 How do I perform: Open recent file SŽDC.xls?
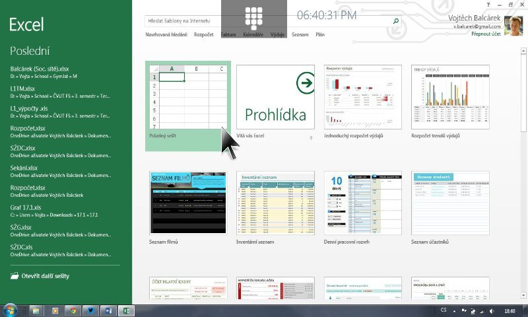click(x=61, y=251)
